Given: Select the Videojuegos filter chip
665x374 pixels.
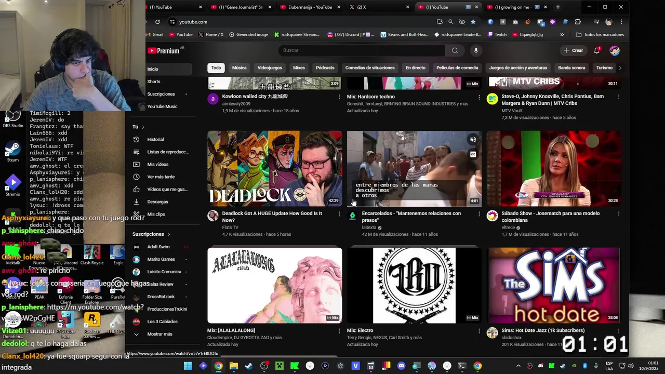Looking at the screenshot, I should tap(270, 68).
